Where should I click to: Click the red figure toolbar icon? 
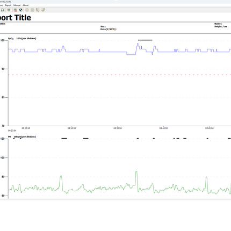[16, 10]
